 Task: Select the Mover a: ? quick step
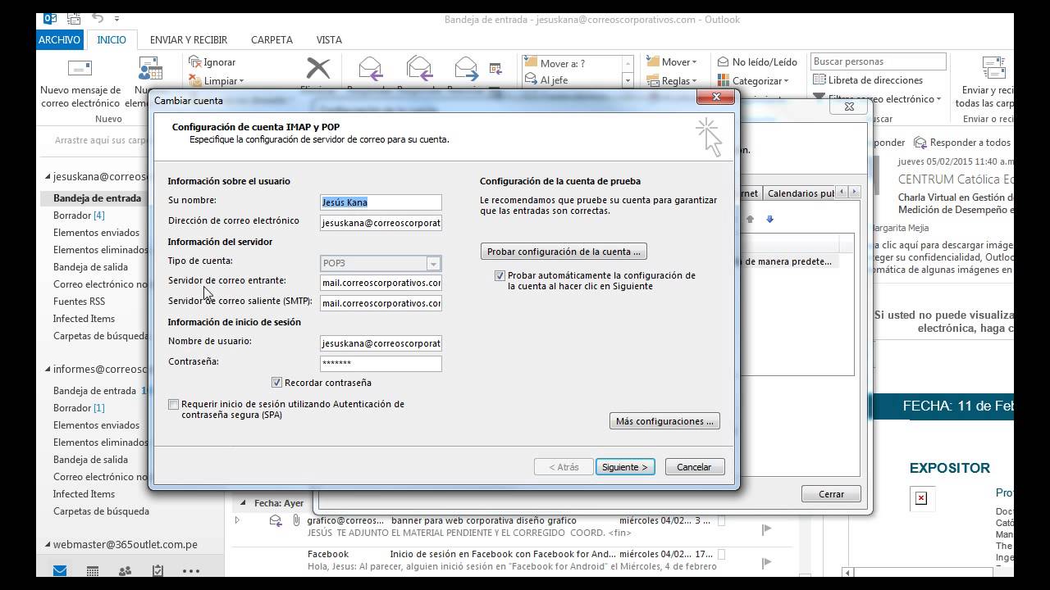click(x=572, y=63)
